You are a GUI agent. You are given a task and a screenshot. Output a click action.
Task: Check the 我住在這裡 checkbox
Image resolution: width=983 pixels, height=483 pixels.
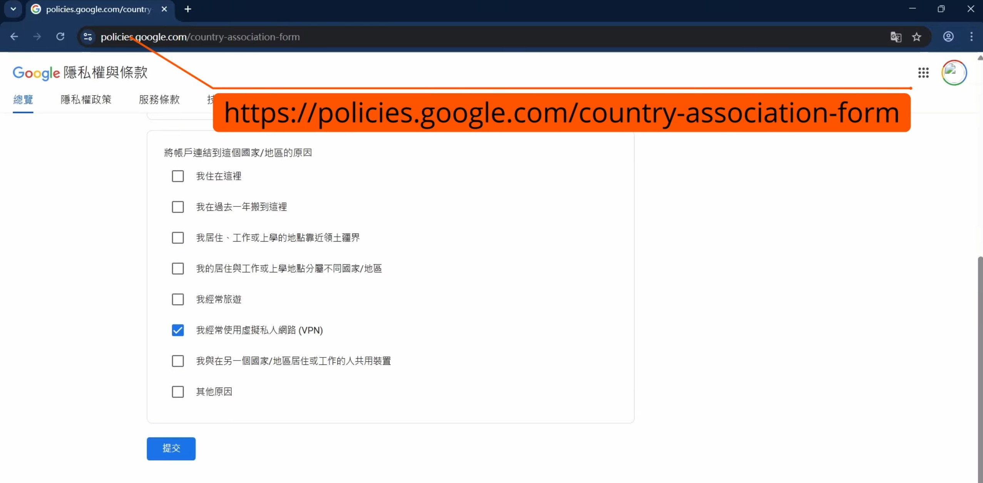(178, 176)
